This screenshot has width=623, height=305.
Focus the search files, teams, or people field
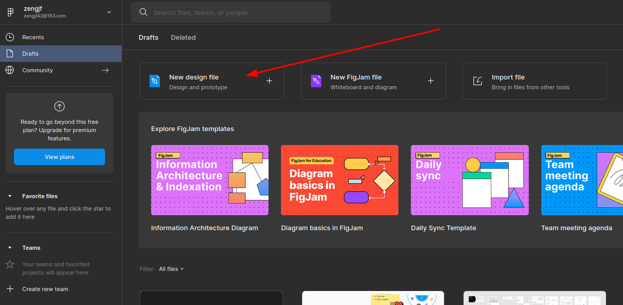coord(230,12)
